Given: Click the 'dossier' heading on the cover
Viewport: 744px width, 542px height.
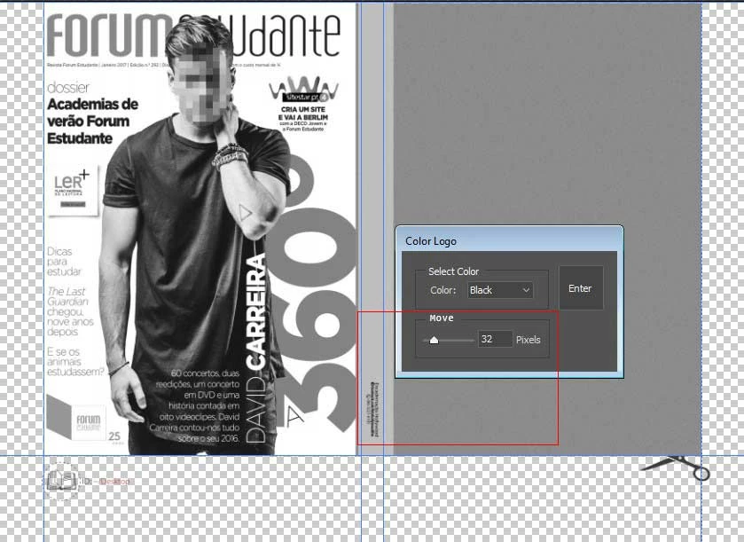Looking at the screenshot, I should (68, 87).
